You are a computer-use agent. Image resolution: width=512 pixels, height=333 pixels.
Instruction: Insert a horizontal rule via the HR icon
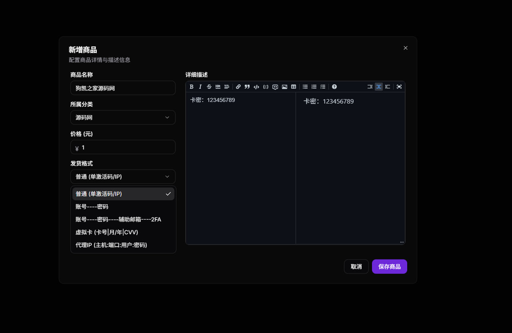(218, 87)
